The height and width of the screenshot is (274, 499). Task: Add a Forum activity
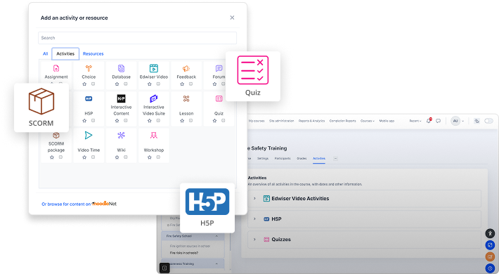coord(219,68)
